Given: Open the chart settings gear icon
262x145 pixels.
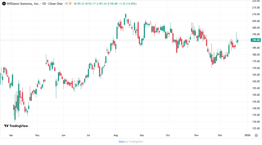Looking at the screenshot, I should [x=256, y=135].
